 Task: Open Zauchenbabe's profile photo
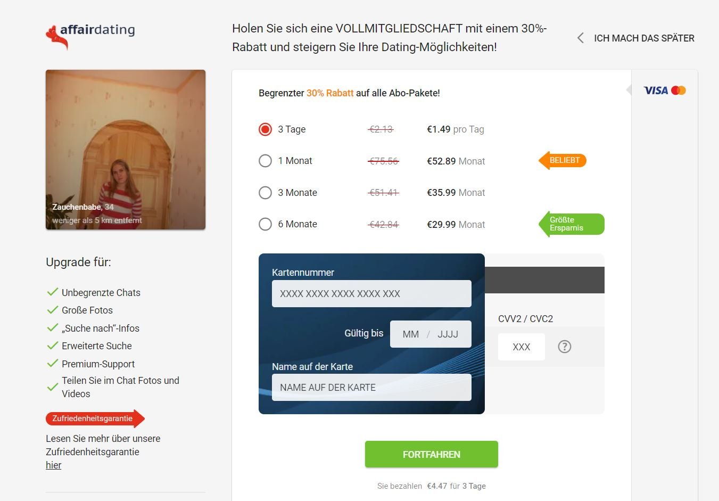pos(126,150)
